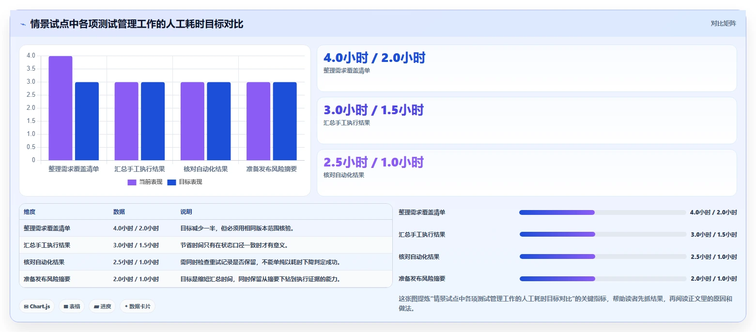
Task: Click the 4.0 y-axis tick label
Action: 31,56
